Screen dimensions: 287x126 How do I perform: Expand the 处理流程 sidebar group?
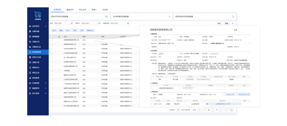click(x=36, y=83)
